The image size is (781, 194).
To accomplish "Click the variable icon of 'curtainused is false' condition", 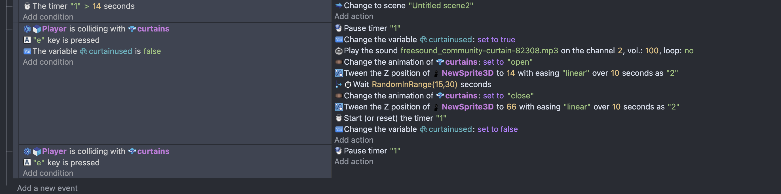I will [x=27, y=51].
